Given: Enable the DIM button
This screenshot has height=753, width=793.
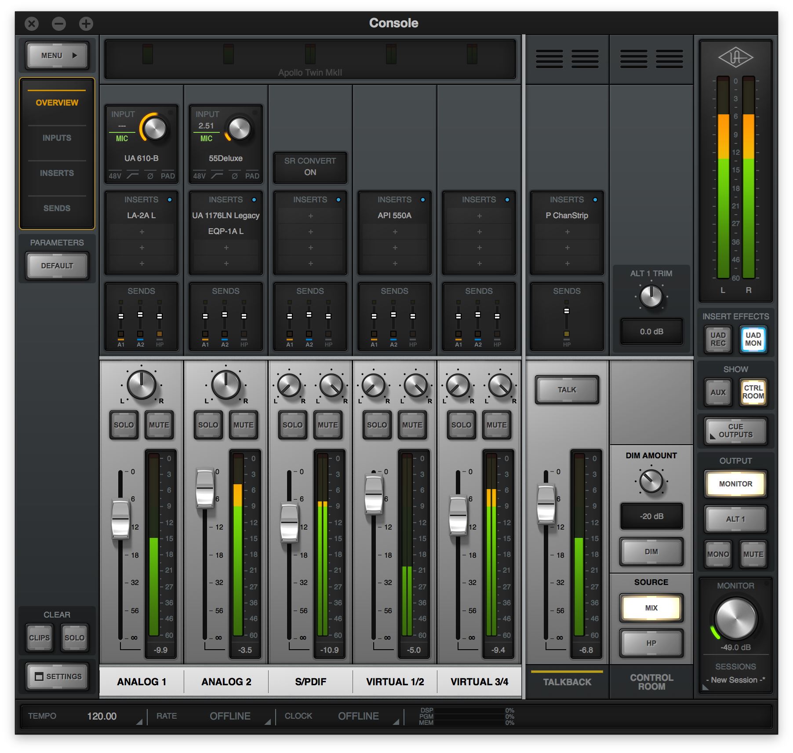Looking at the screenshot, I should pos(651,552).
